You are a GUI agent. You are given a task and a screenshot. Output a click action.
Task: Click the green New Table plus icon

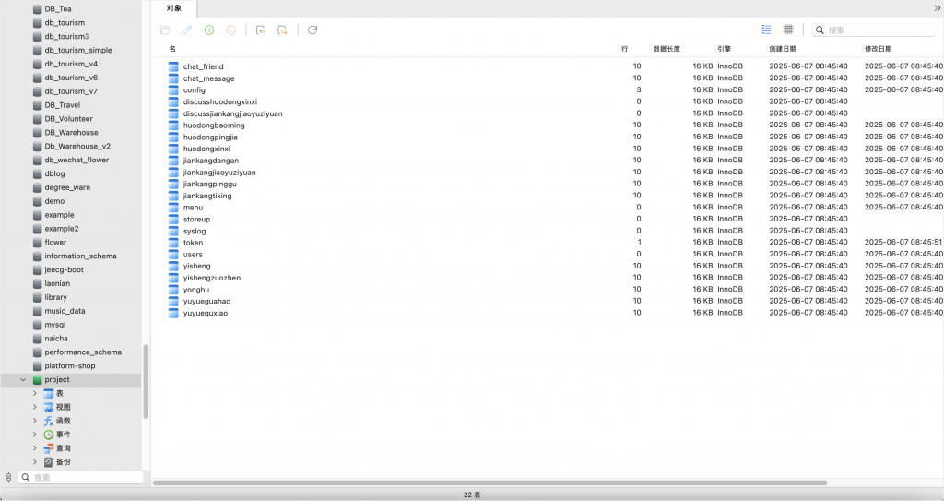pyautogui.click(x=209, y=30)
